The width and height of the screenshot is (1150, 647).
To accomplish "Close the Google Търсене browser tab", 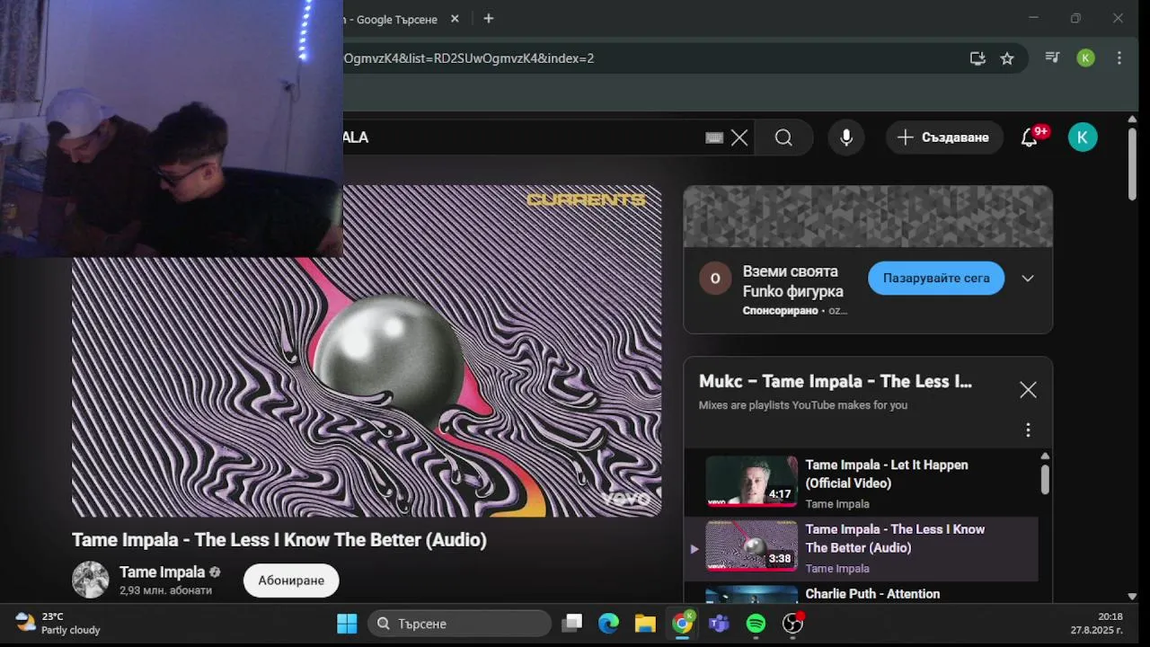I will (455, 19).
